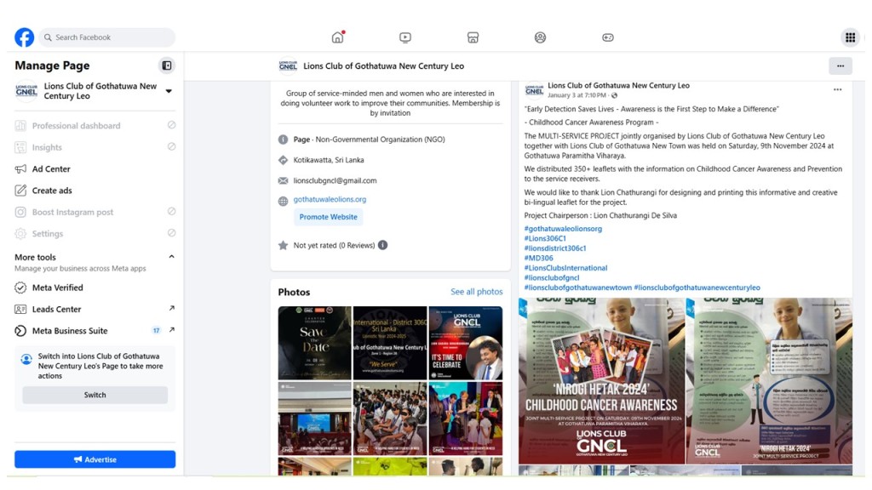This screenshot has width=872, height=490.
Task: Open Leads Center in More tools
Action: tap(95, 310)
